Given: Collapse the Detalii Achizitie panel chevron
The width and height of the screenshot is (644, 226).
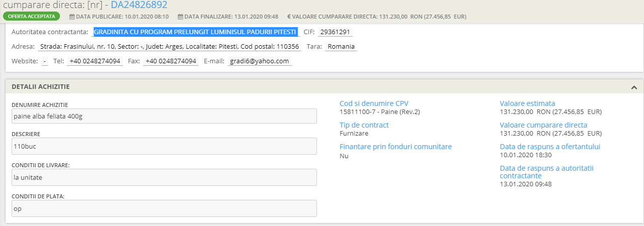Looking at the screenshot, I should coord(634,87).
